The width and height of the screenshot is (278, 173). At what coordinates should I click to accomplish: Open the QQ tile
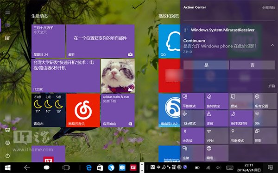point(169,41)
